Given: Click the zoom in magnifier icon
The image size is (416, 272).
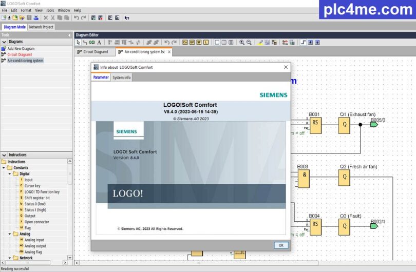Looking at the screenshot, I should pyautogui.click(x=242, y=43).
